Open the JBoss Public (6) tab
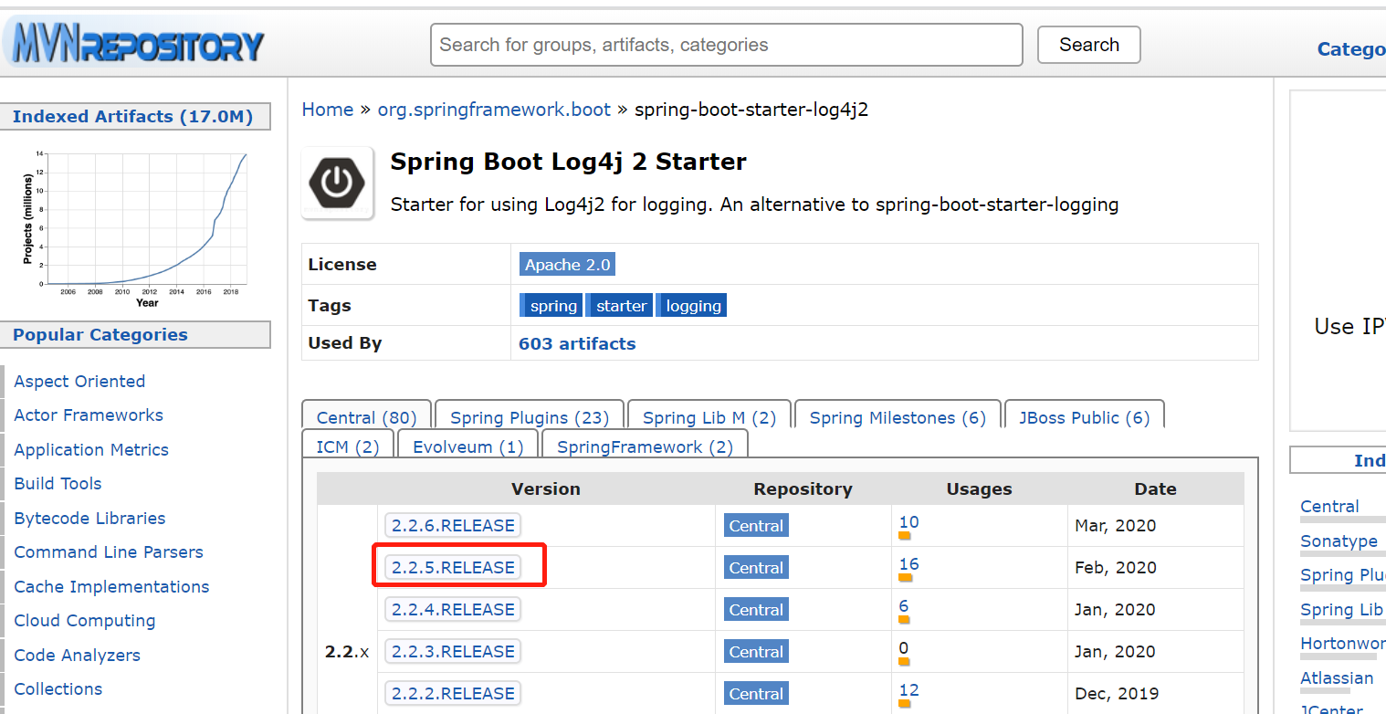The image size is (1386, 714). tap(1084, 417)
